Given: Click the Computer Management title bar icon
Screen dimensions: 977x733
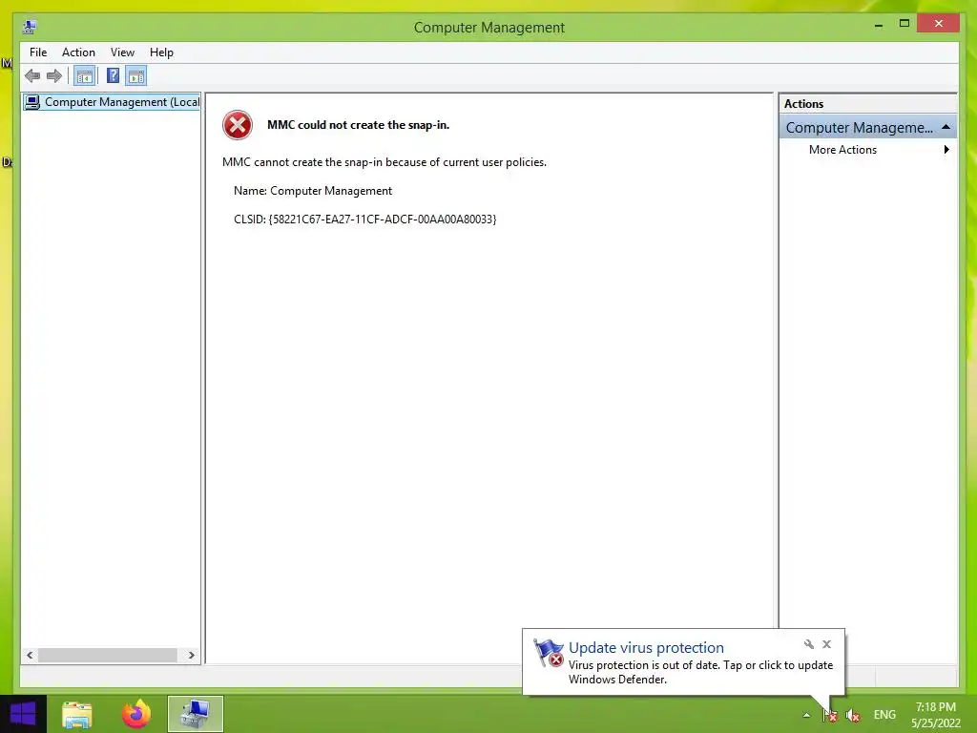Looking at the screenshot, I should [x=30, y=27].
